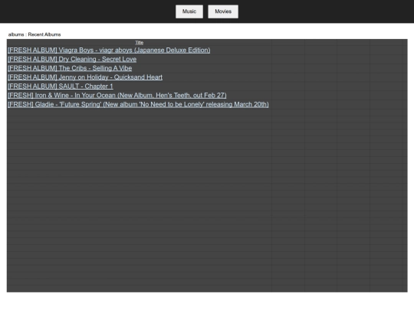Open the Movies section button
This screenshot has width=414, height=310.
(x=223, y=11)
